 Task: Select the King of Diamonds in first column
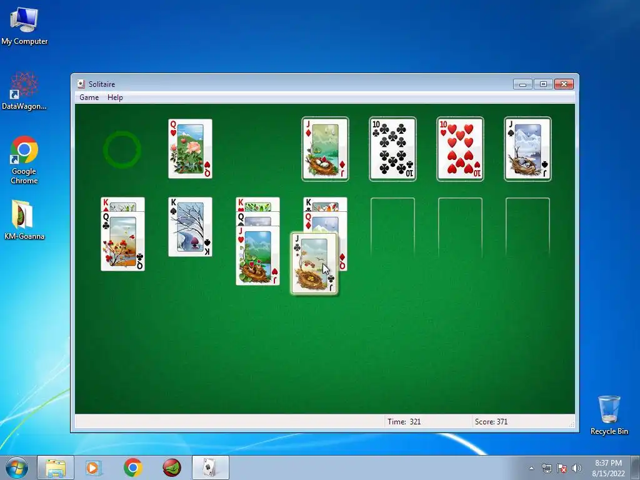[x=123, y=204]
